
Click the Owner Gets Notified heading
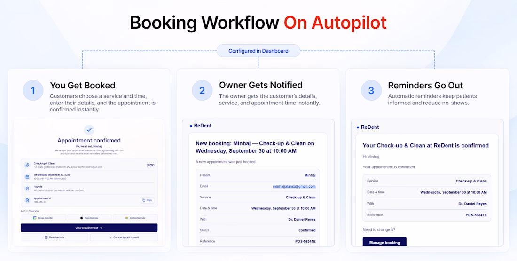pyautogui.click(x=261, y=85)
